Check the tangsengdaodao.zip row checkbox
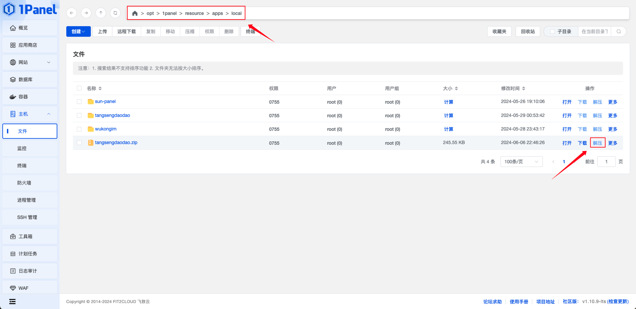 pyautogui.click(x=79, y=143)
